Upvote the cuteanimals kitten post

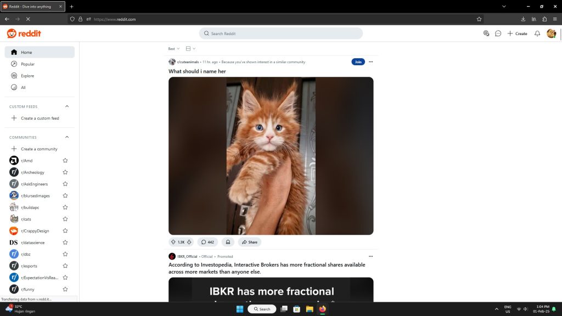[x=173, y=242]
